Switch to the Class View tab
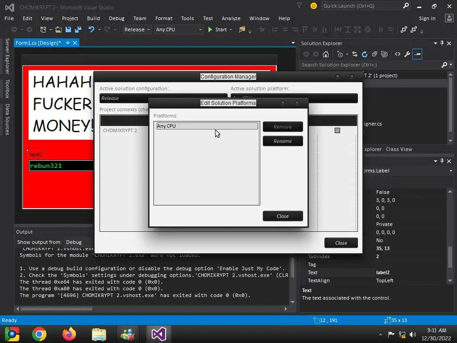Image resolution: width=457 pixels, height=343 pixels. (399, 149)
